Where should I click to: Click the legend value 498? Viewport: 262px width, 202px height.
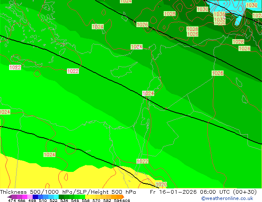[x=32, y=200]
